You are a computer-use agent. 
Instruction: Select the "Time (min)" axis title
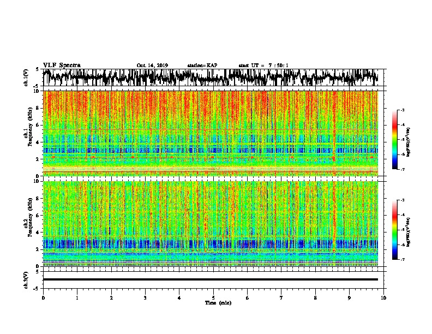(218, 303)
